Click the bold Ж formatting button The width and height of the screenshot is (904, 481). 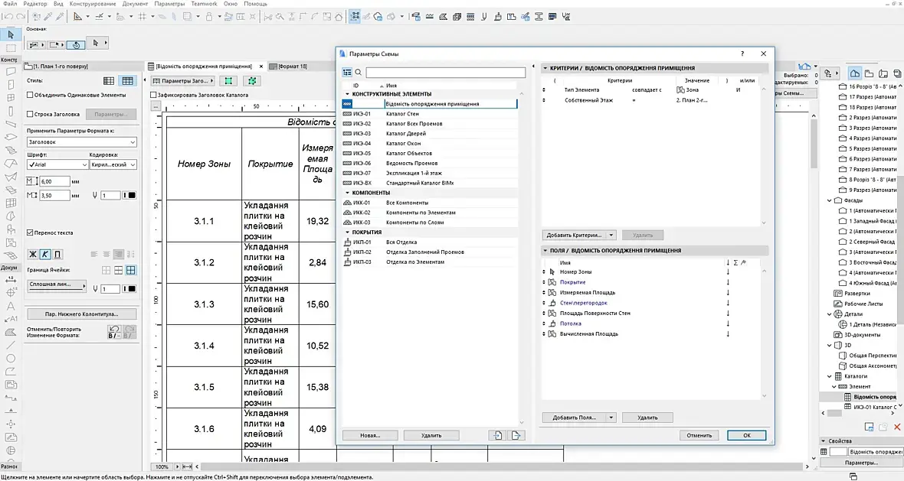click(x=33, y=254)
